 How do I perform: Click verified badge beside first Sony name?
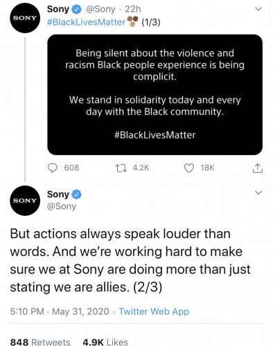[x=77, y=9]
